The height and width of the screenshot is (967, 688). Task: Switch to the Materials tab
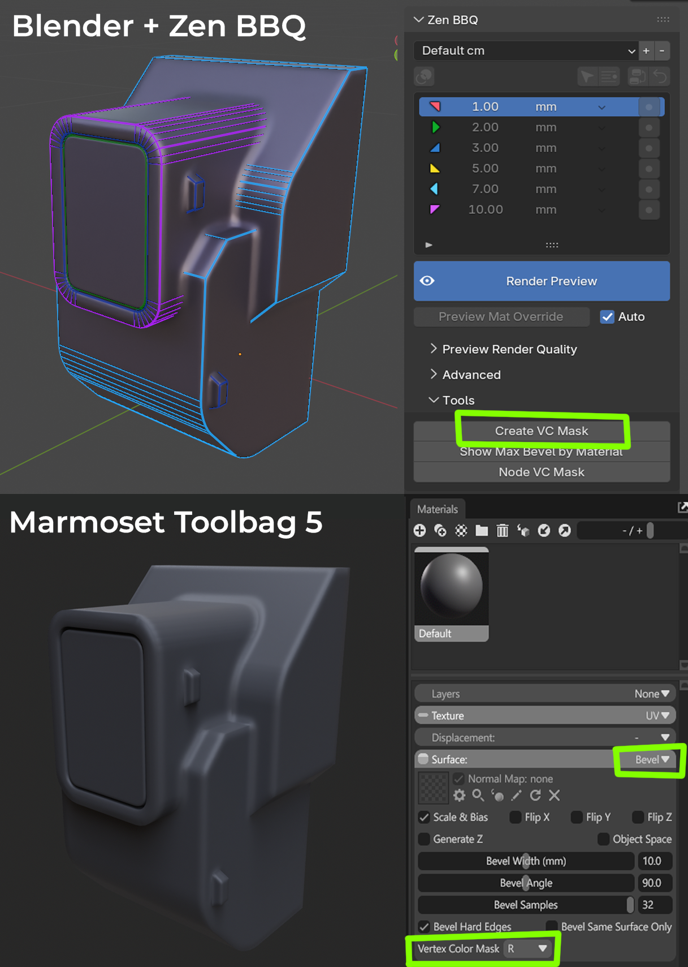tap(438, 509)
